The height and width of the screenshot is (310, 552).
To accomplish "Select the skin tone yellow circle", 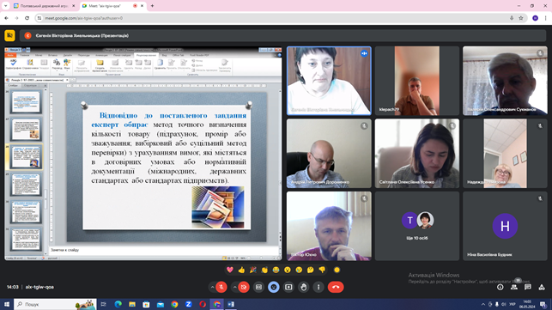I will (x=337, y=270).
